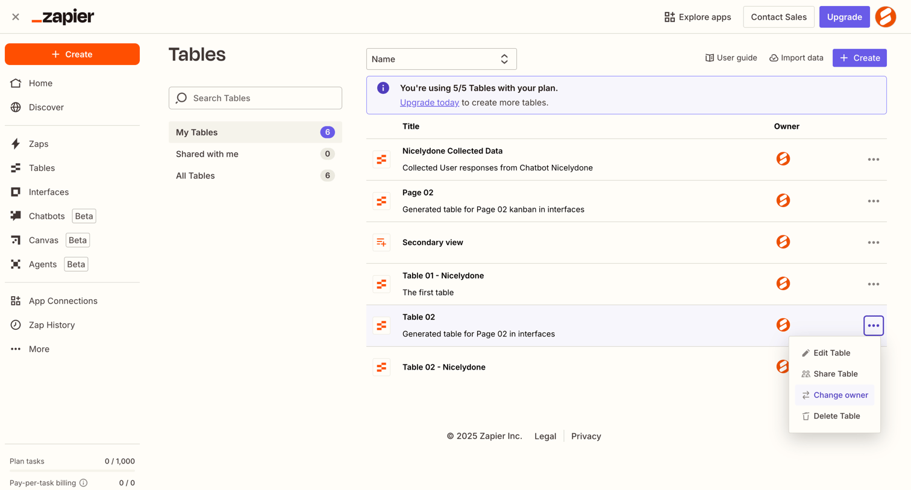Open Canvas sidebar icon
This screenshot has width=911, height=490.
coord(16,240)
